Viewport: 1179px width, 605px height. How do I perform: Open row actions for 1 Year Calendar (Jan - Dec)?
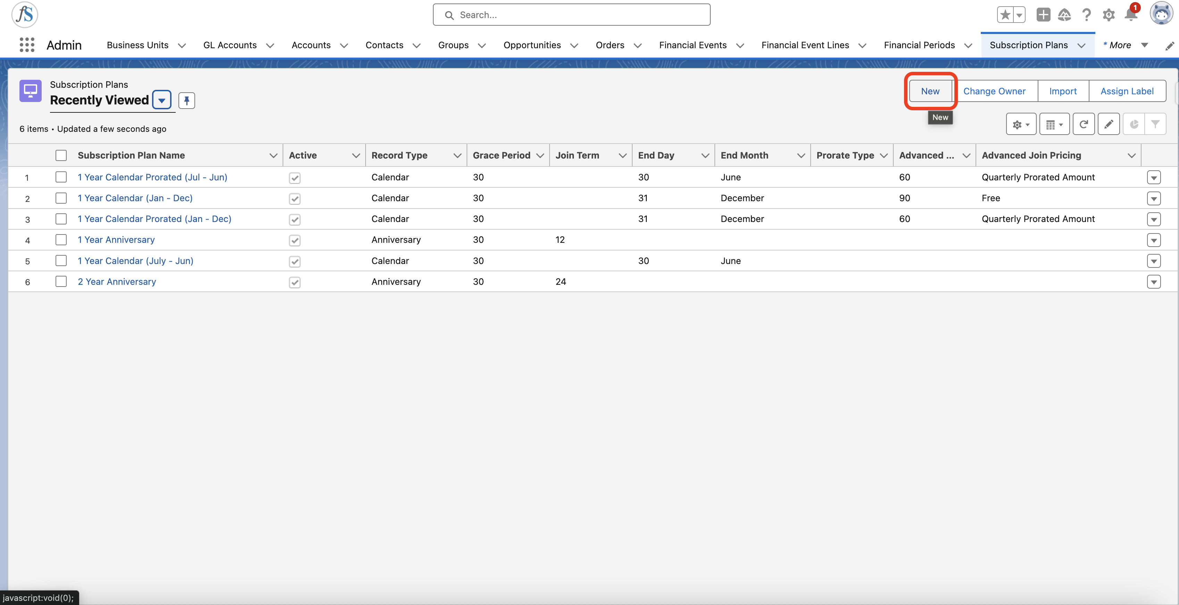point(1154,198)
